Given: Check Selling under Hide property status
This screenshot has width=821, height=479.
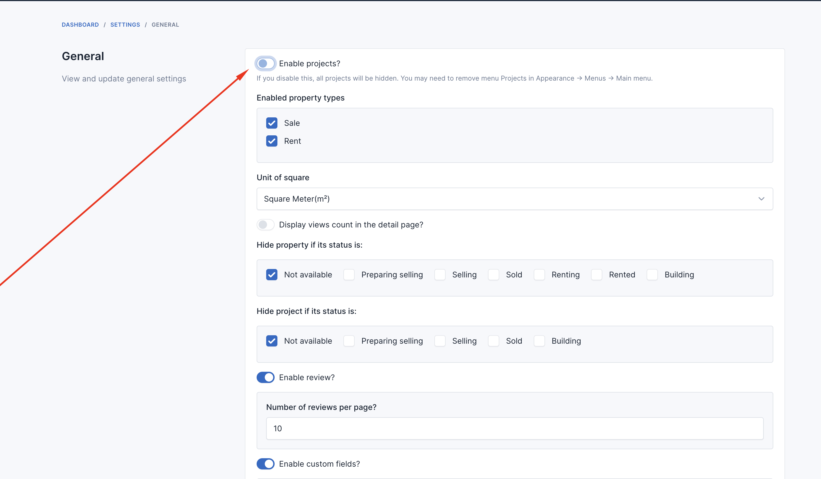Looking at the screenshot, I should (440, 275).
